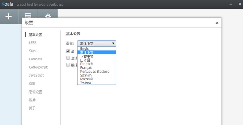The image size is (243, 125).
Task: Choose Deutsch from language list
Action: 97,64
